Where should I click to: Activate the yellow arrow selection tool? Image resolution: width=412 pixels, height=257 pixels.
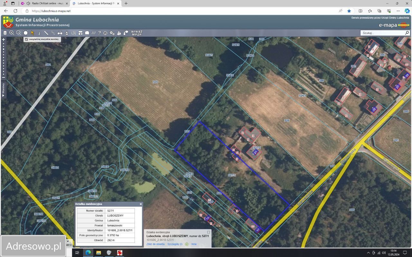(x=33, y=33)
